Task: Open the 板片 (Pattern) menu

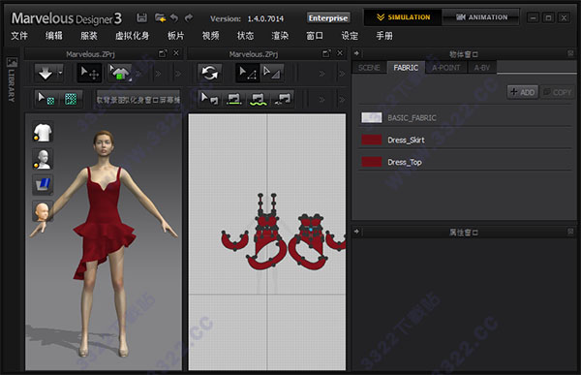Action: tap(175, 36)
